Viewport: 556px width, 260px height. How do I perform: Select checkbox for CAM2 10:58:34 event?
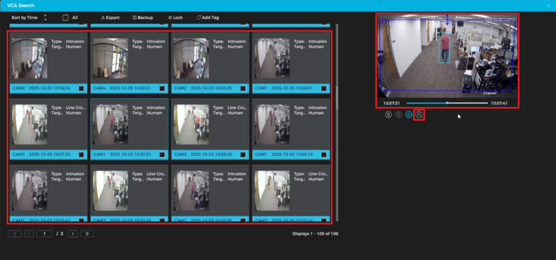click(81, 89)
